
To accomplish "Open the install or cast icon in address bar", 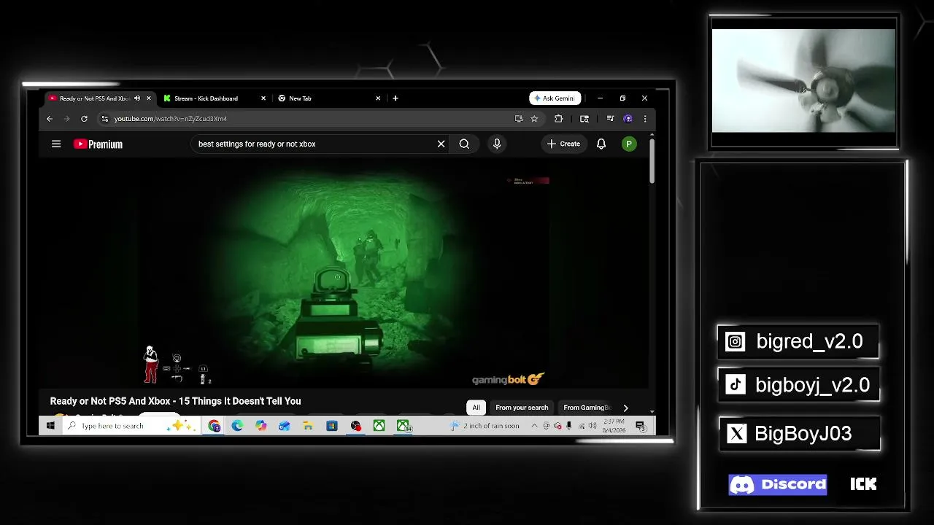I will (x=519, y=119).
